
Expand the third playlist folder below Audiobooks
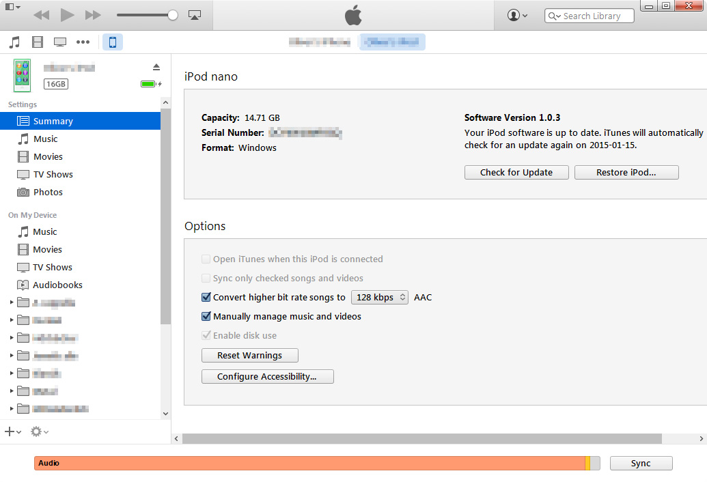tap(12, 337)
